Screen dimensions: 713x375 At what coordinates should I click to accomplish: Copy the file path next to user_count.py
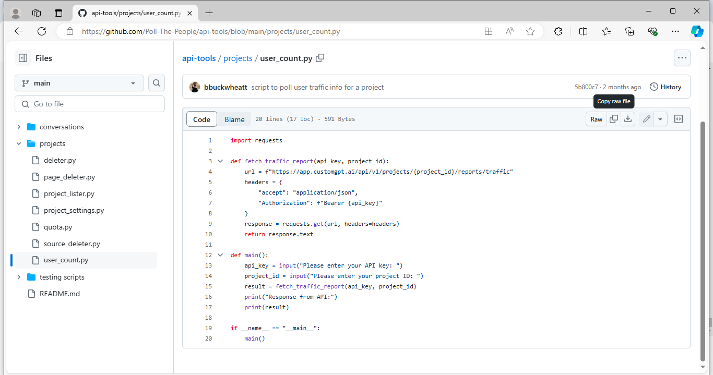tap(320, 58)
